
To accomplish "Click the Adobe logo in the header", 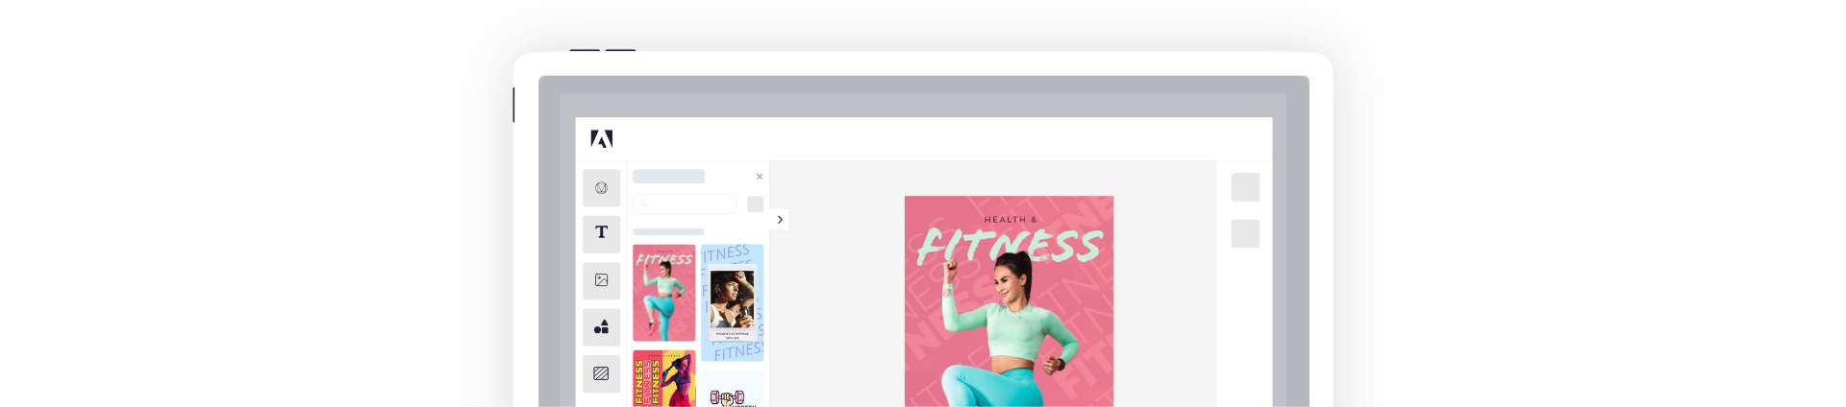I will pyautogui.click(x=601, y=139).
